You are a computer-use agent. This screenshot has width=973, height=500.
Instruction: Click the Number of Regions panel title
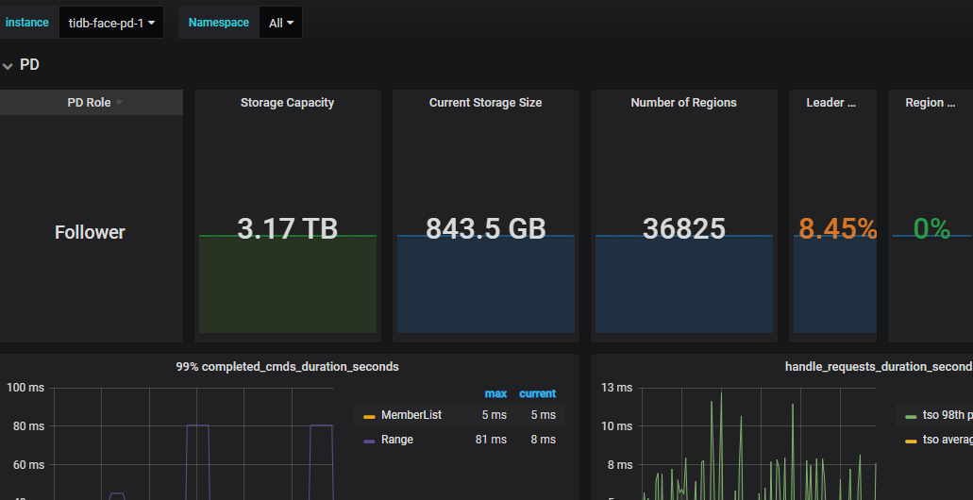pos(683,103)
